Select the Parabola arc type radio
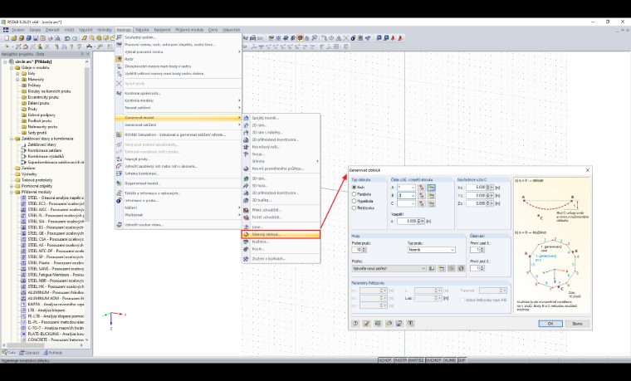This screenshot has height=381, width=631. tap(355, 194)
